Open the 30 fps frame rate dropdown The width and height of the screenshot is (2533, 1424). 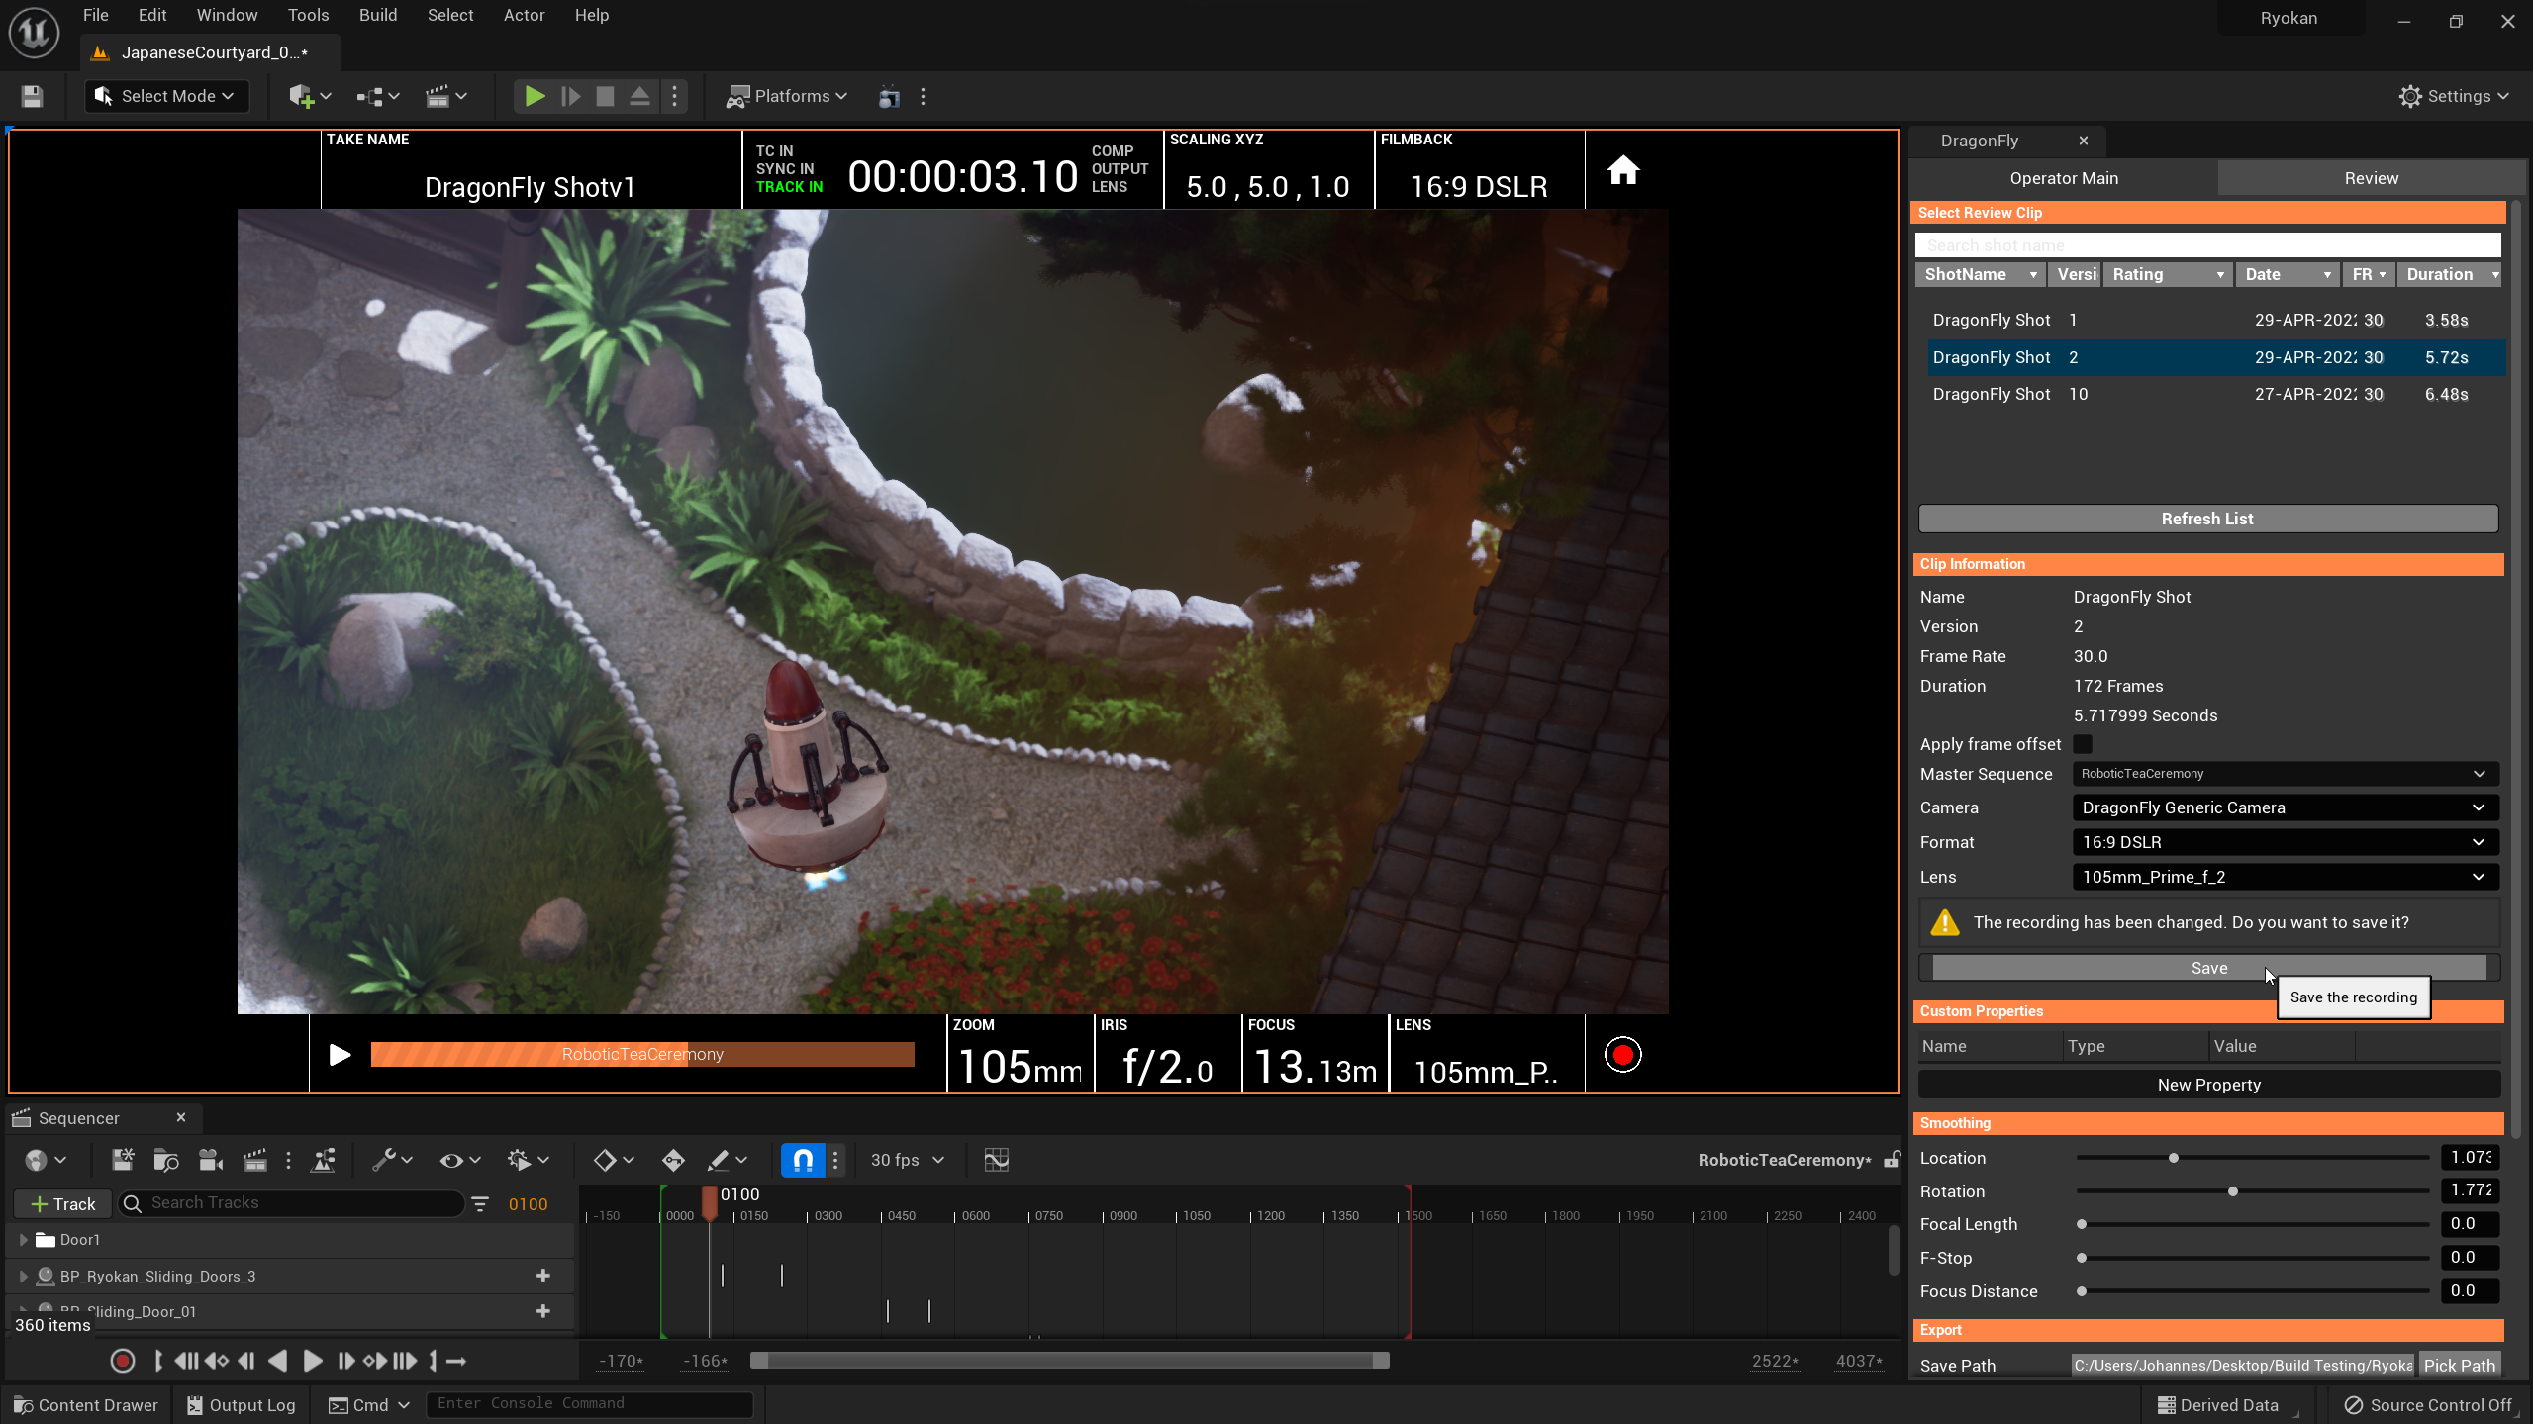point(908,1160)
